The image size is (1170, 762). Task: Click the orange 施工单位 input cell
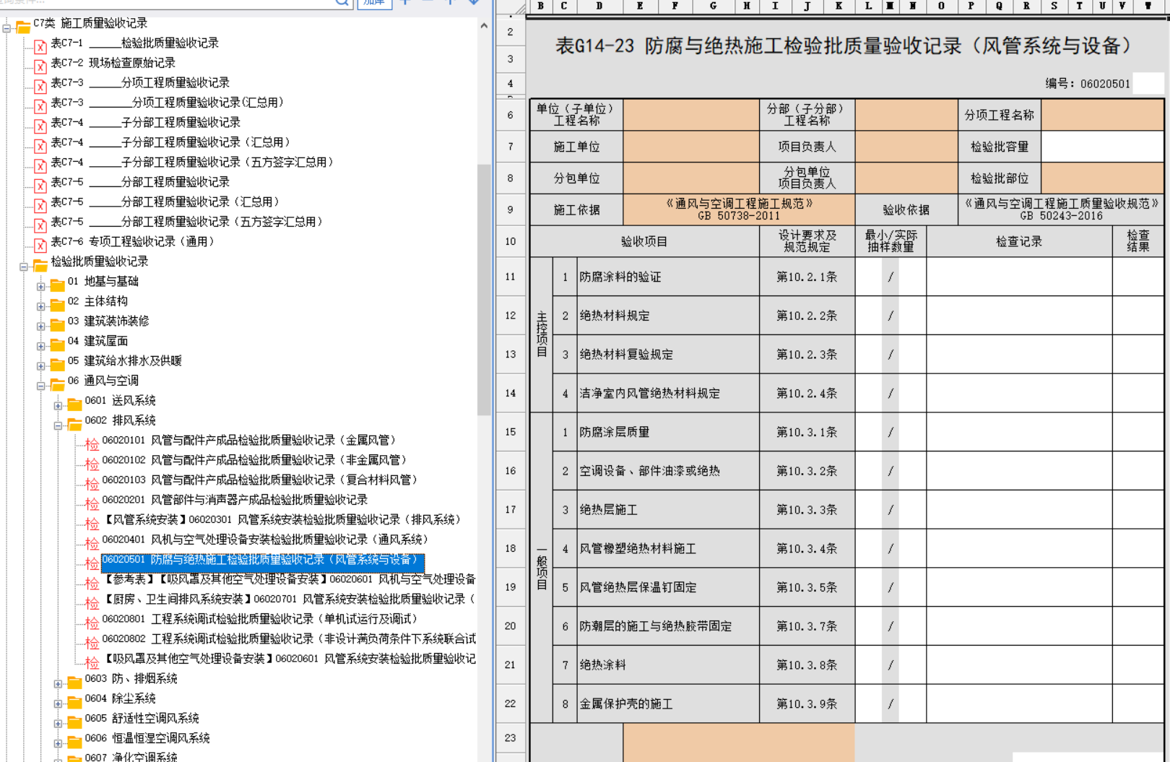click(690, 147)
